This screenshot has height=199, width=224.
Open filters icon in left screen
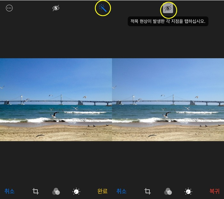click(56, 191)
